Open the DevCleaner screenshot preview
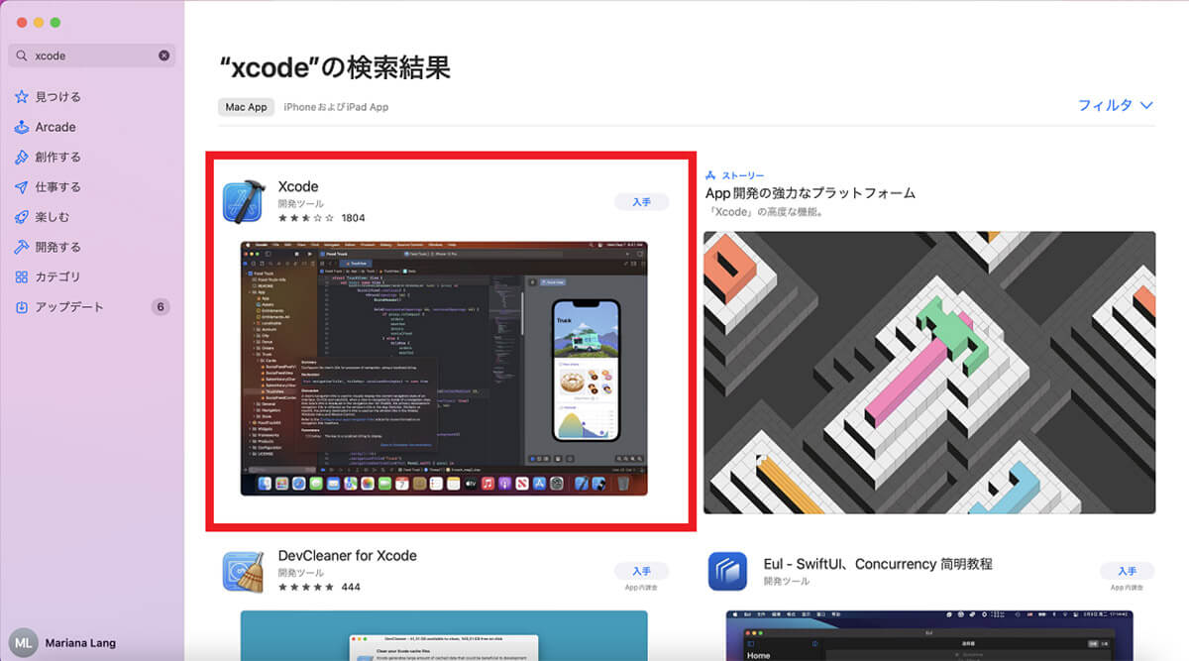Screen dimensions: 1189x661 coord(444,635)
